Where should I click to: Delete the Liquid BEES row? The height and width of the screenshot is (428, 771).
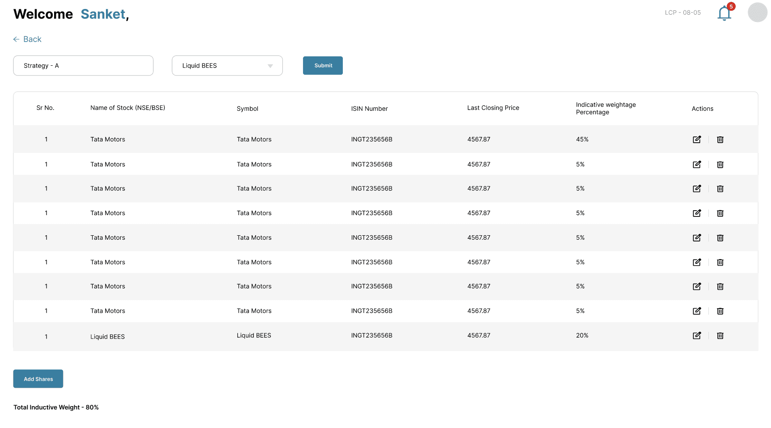tap(720, 335)
